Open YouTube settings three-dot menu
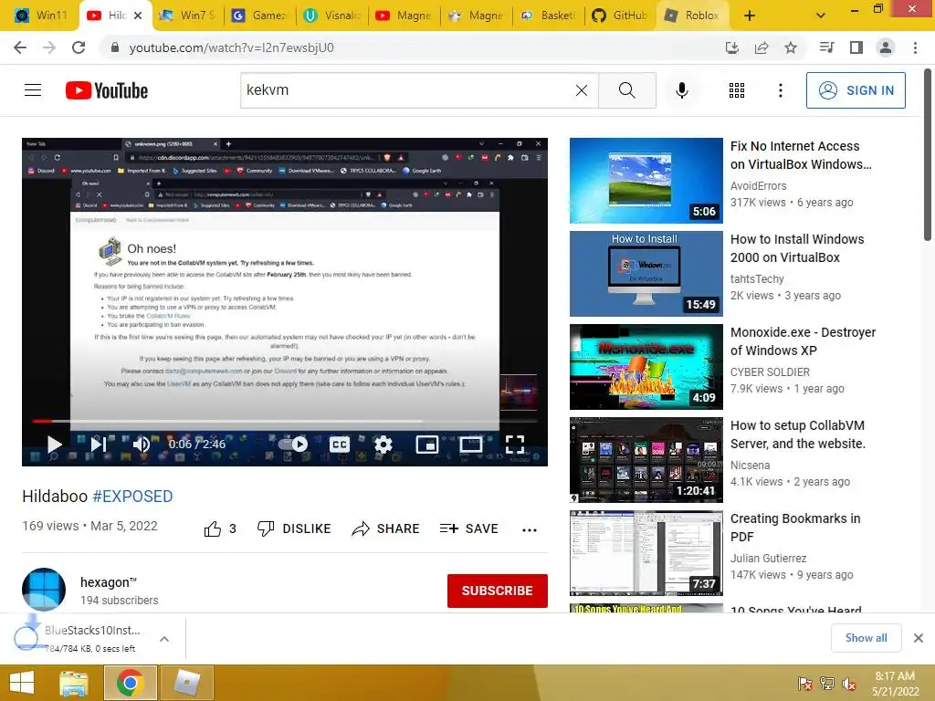 tap(780, 90)
